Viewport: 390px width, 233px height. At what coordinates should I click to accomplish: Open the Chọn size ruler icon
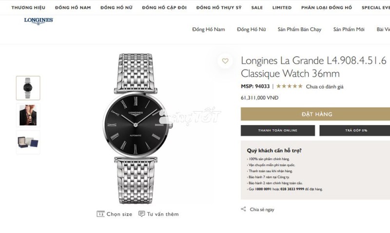click(100, 214)
